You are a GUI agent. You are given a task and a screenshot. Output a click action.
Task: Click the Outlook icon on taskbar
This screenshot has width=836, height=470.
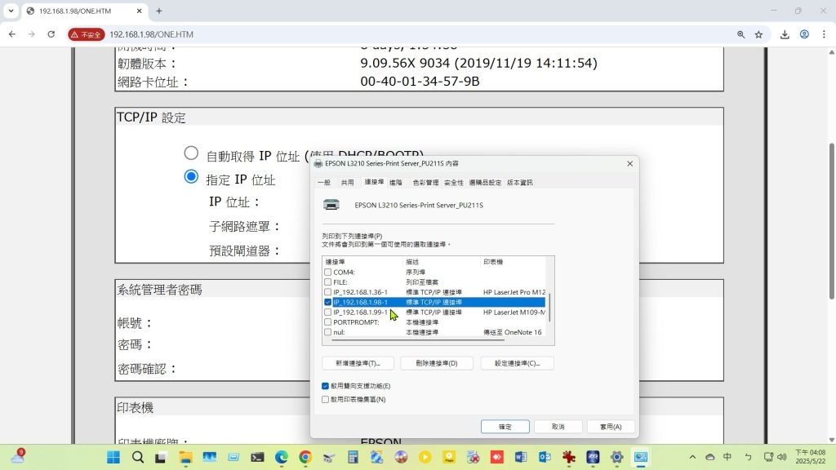[545, 457]
